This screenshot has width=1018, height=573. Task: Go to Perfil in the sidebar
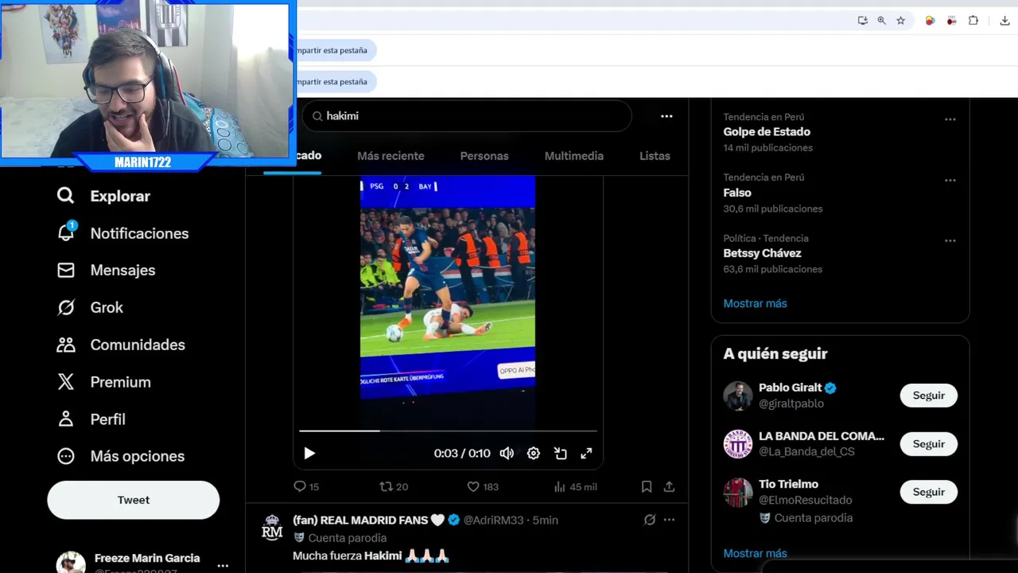pyautogui.click(x=91, y=419)
